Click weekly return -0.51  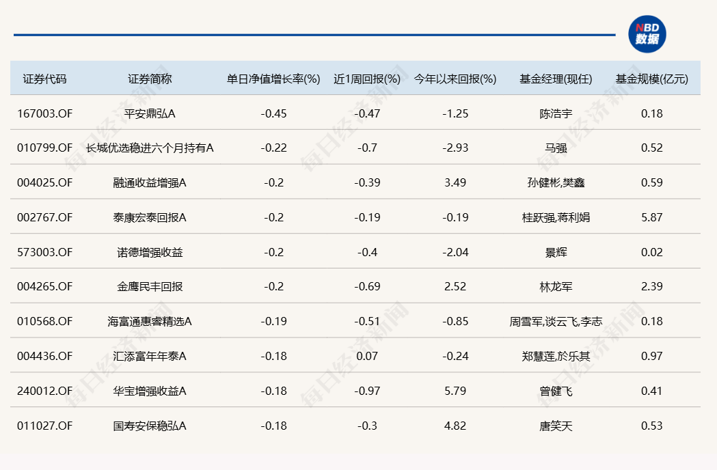tap(367, 321)
